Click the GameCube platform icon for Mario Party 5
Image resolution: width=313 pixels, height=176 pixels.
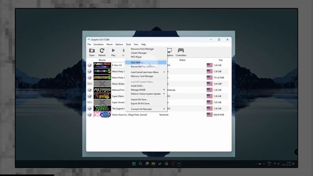pyautogui.click(x=89, y=71)
